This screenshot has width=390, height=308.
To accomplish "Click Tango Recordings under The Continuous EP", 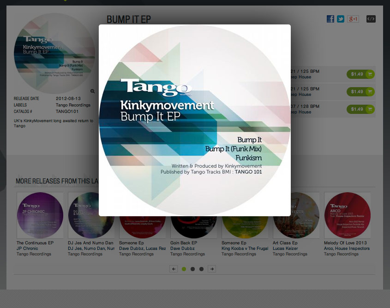I will [x=34, y=254].
